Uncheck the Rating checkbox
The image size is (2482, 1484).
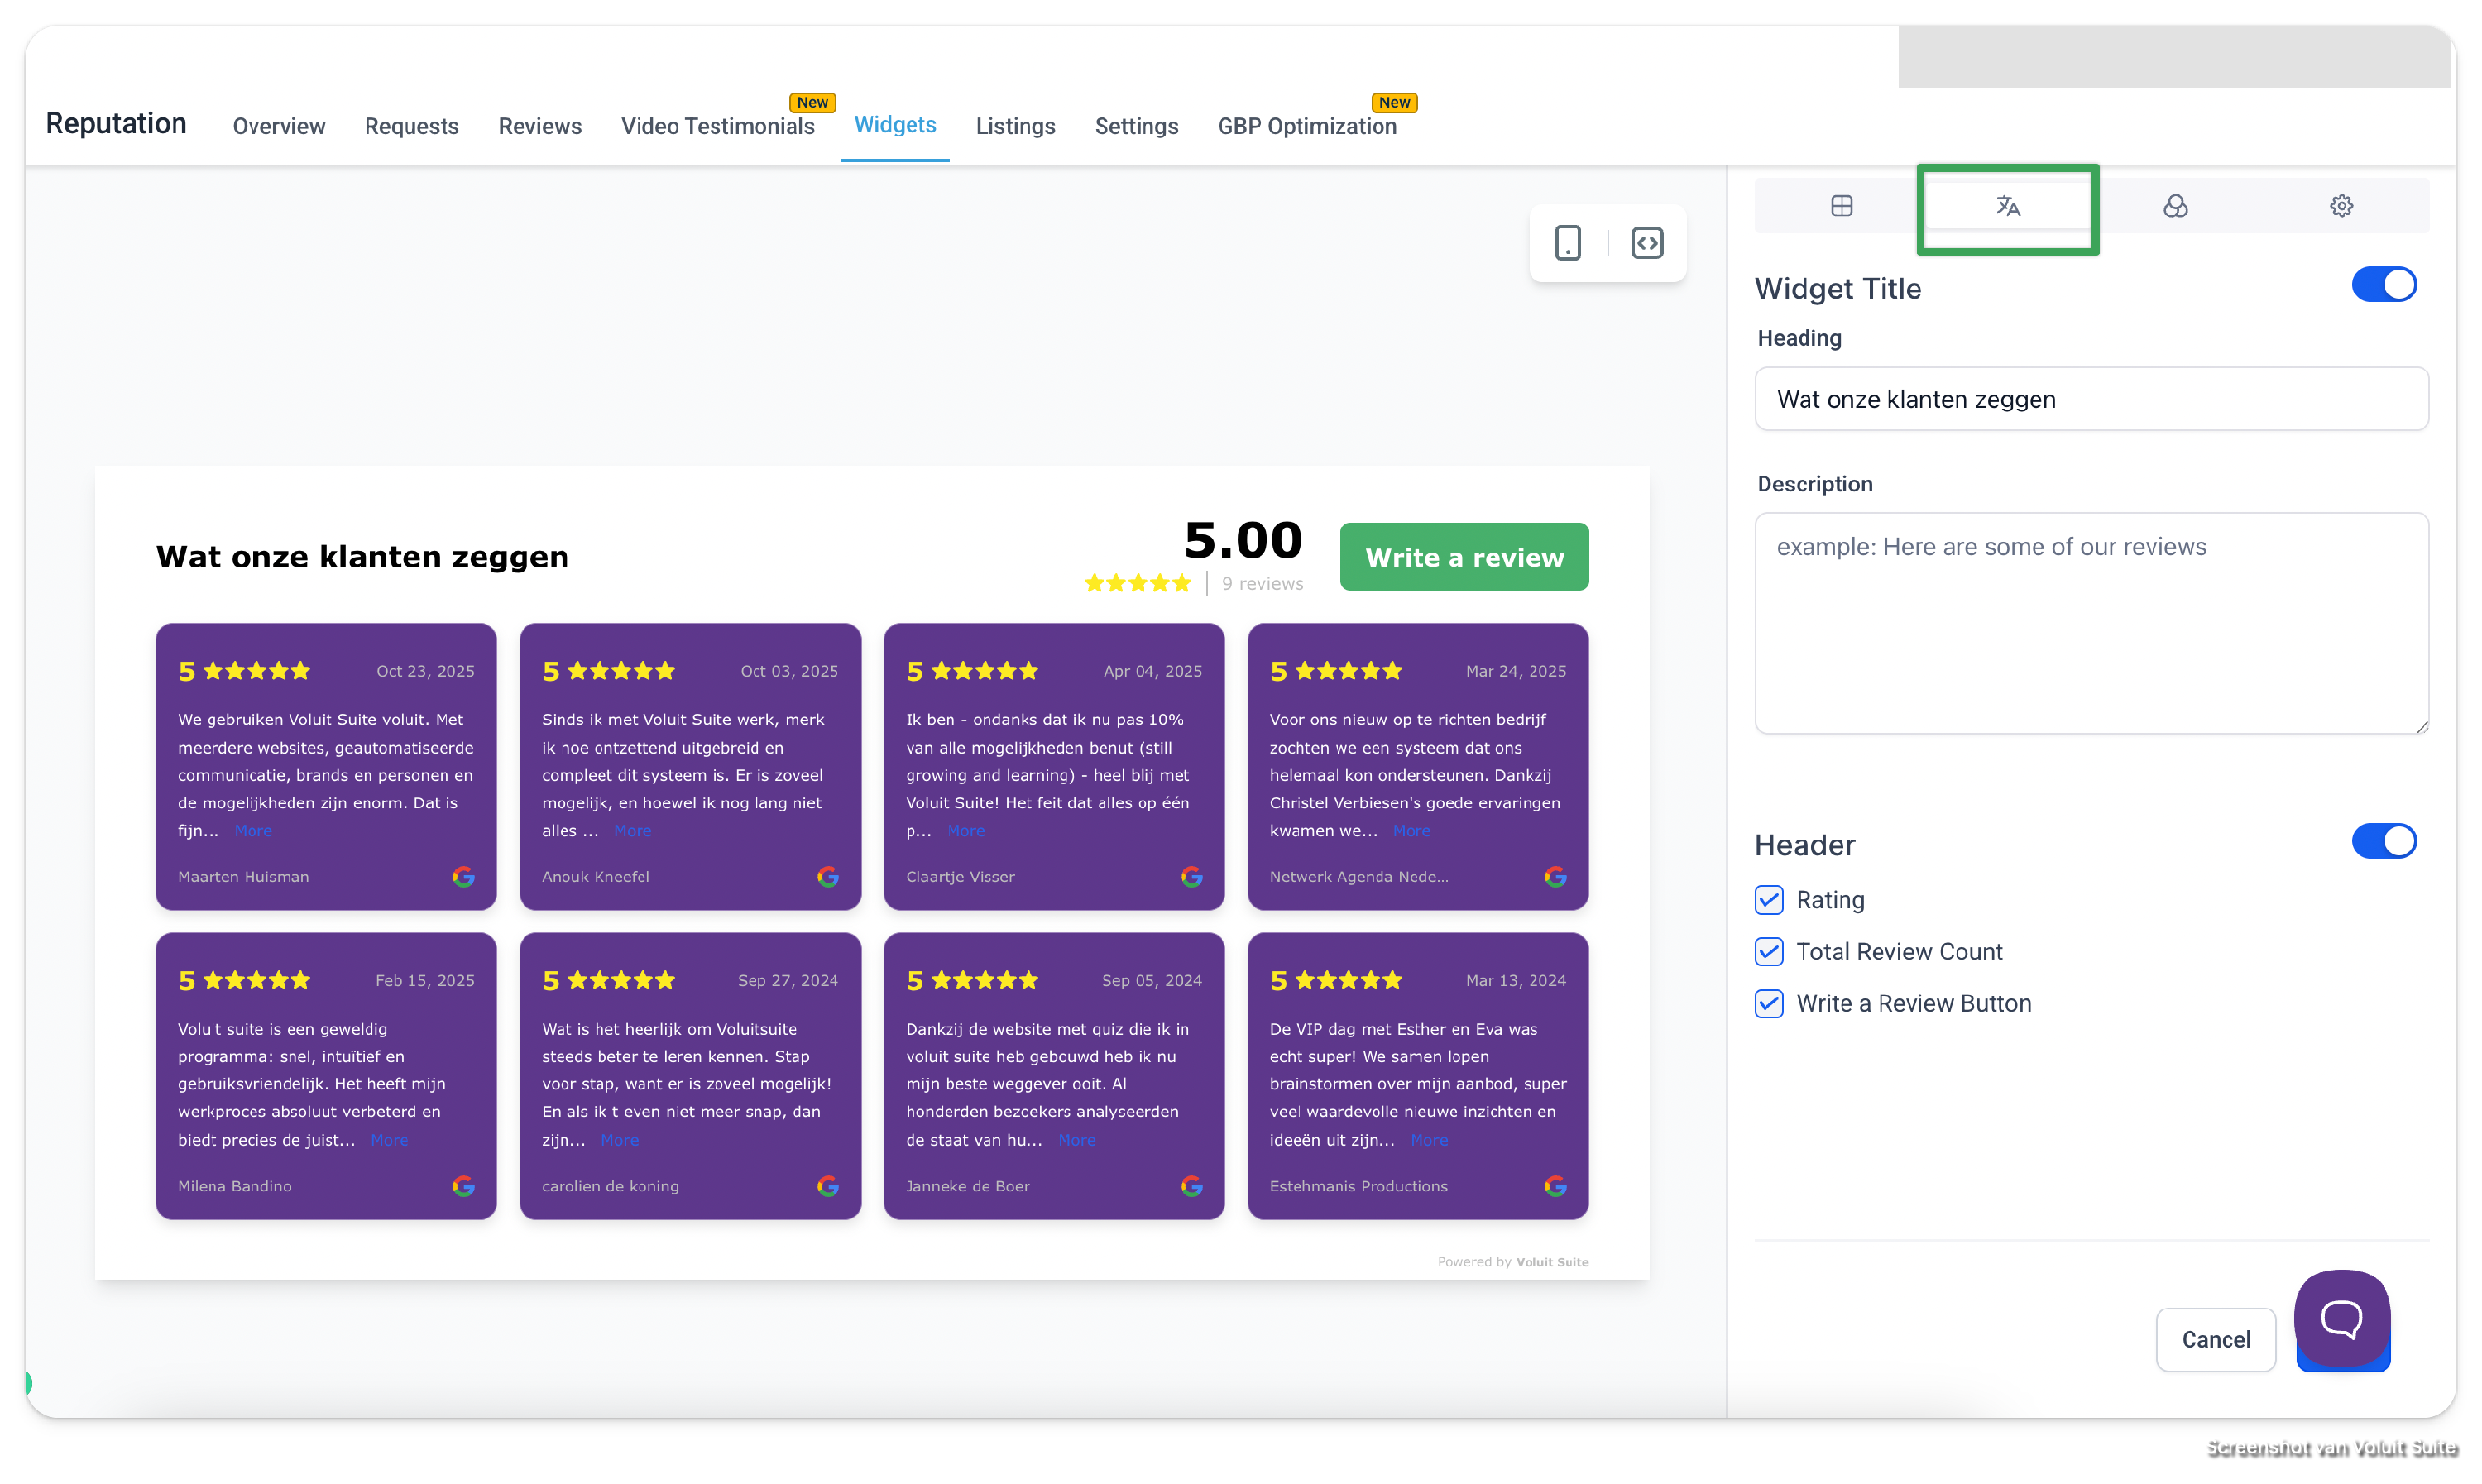pos(1769,900)
